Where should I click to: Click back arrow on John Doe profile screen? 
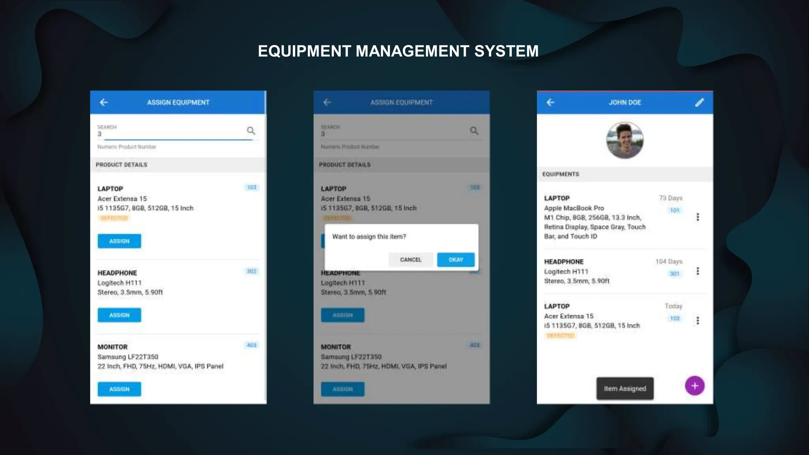coord(550,102)
